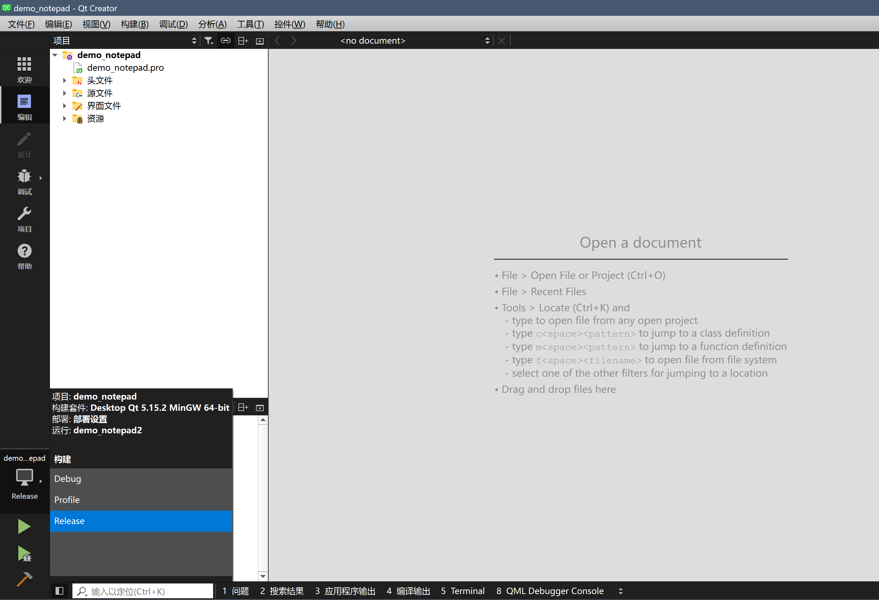Open the 编辑(E) menu
Image resolution: width=879 pixels, height=600 pixels.
click(58, 24)
